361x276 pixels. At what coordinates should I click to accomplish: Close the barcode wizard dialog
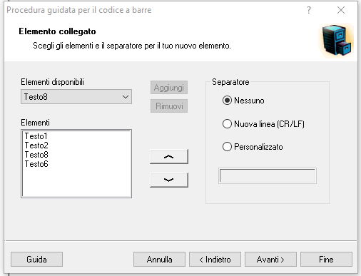click(x=341, y=10)
